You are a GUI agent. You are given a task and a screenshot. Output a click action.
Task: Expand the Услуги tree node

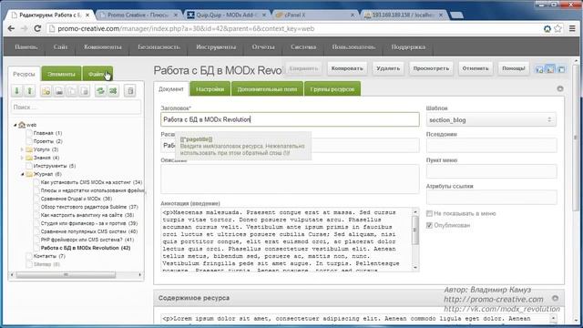(x=22, y=149)
